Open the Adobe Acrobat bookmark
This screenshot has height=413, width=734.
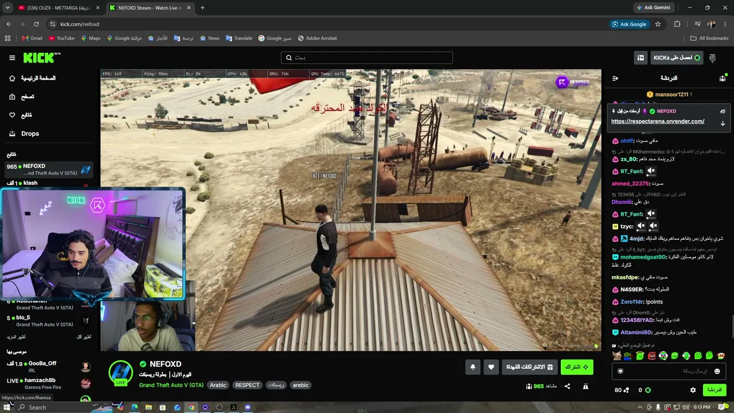coord(317,38)
